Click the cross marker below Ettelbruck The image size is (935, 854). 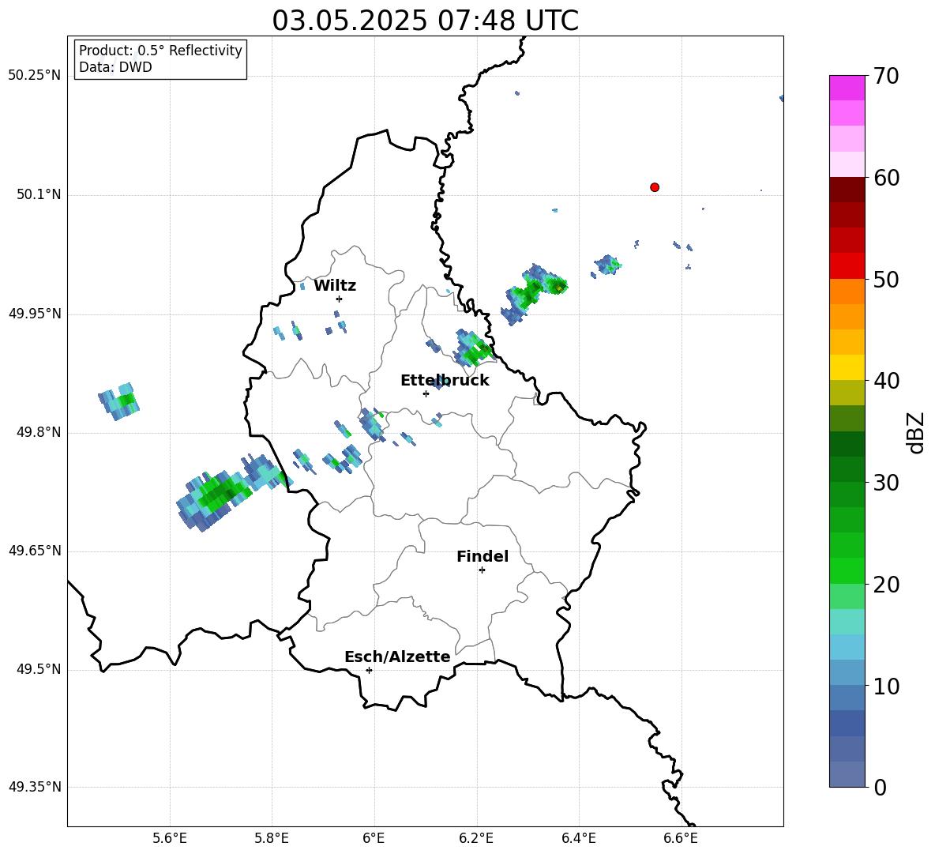(426, 393)
